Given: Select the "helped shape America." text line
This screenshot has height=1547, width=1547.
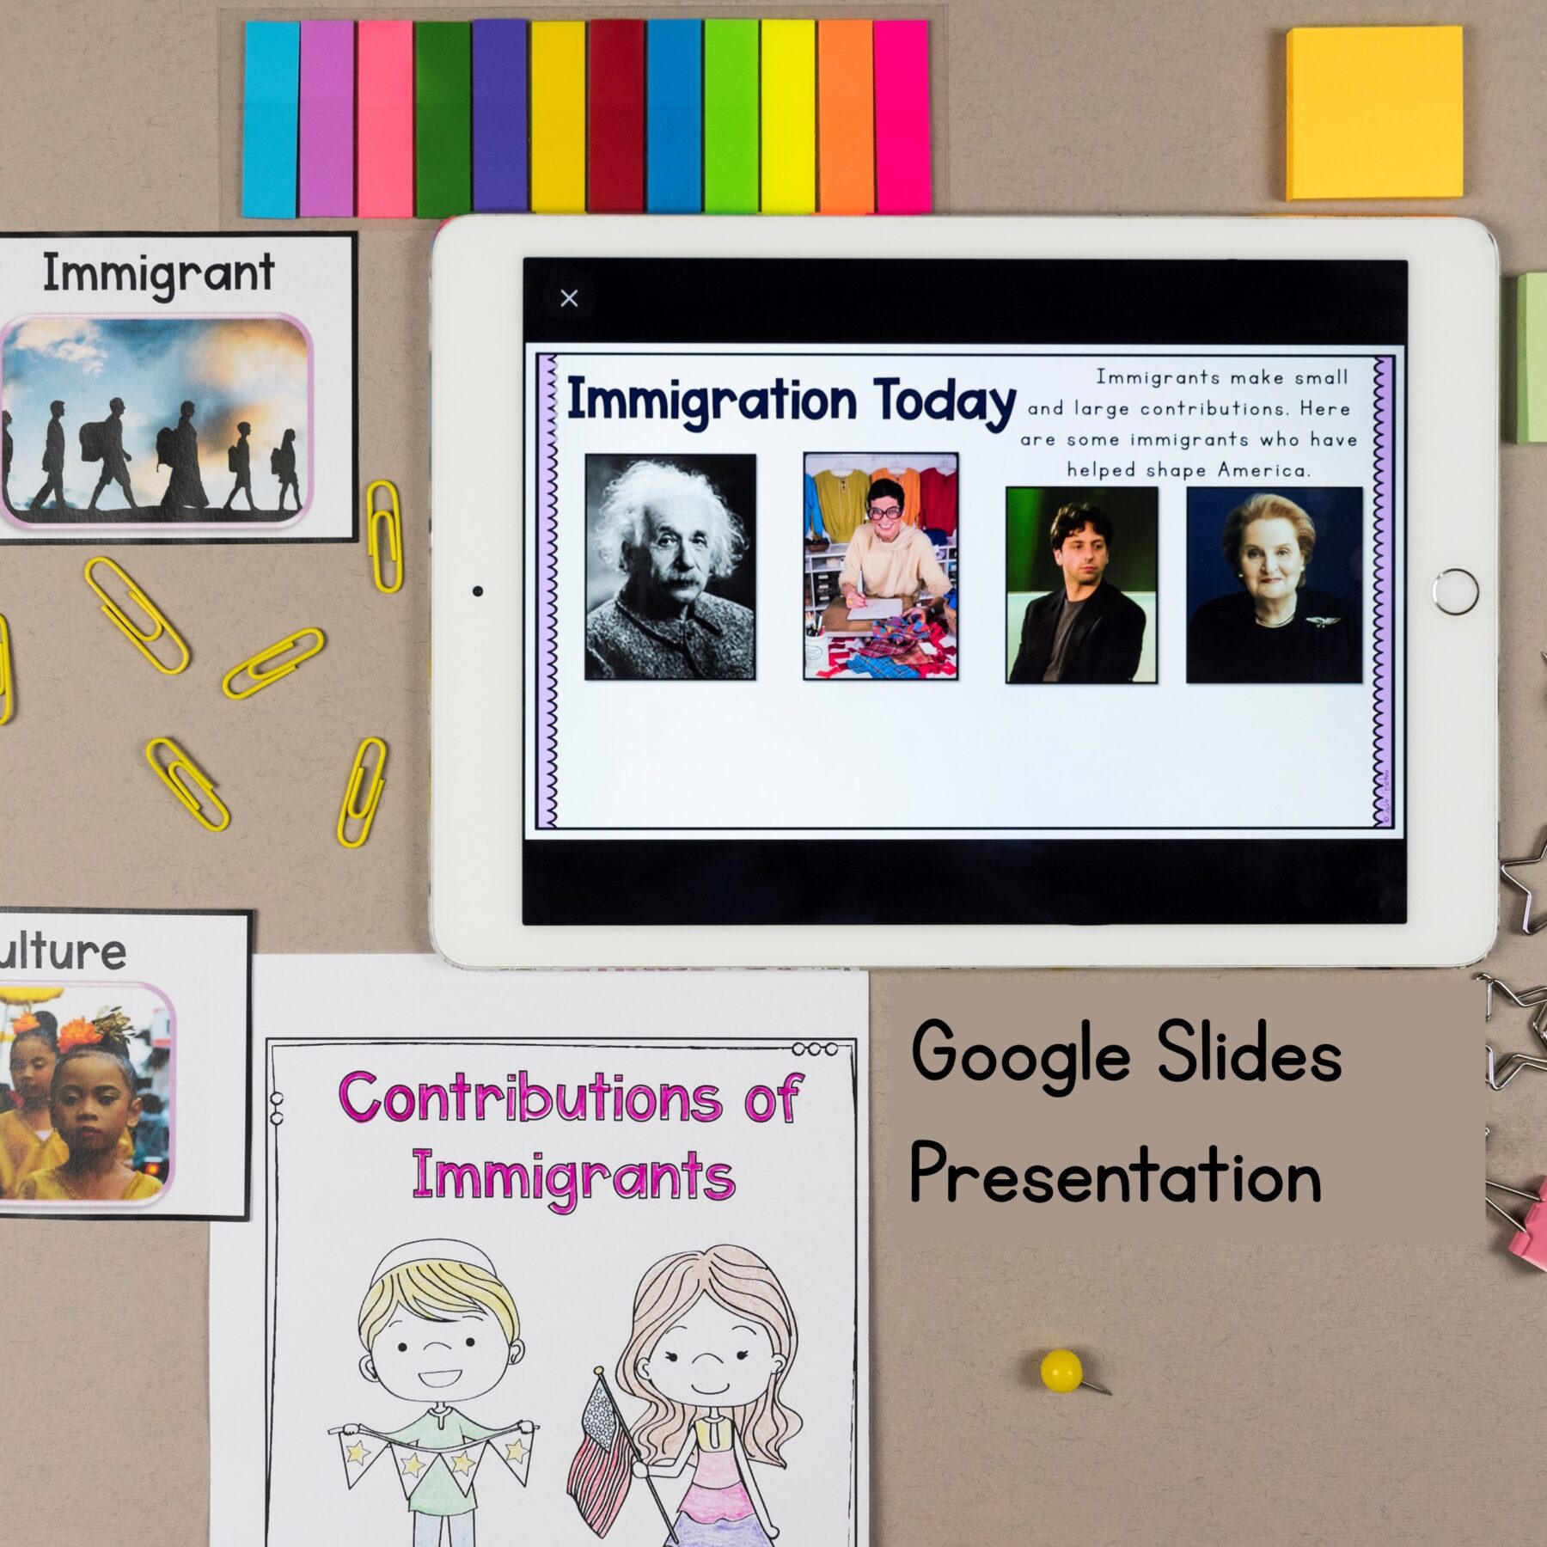Looking at the screenshot, I should coord(1189,470).
